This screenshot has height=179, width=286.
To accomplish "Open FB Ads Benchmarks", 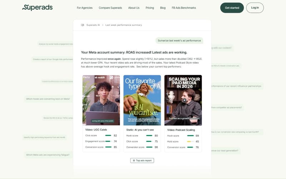I will (x=184, y=8).
